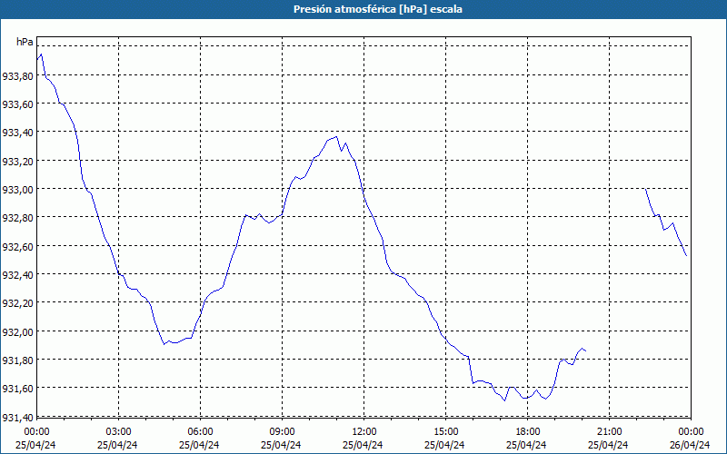Click the 06:00 time axis label

tap(200, 432)
